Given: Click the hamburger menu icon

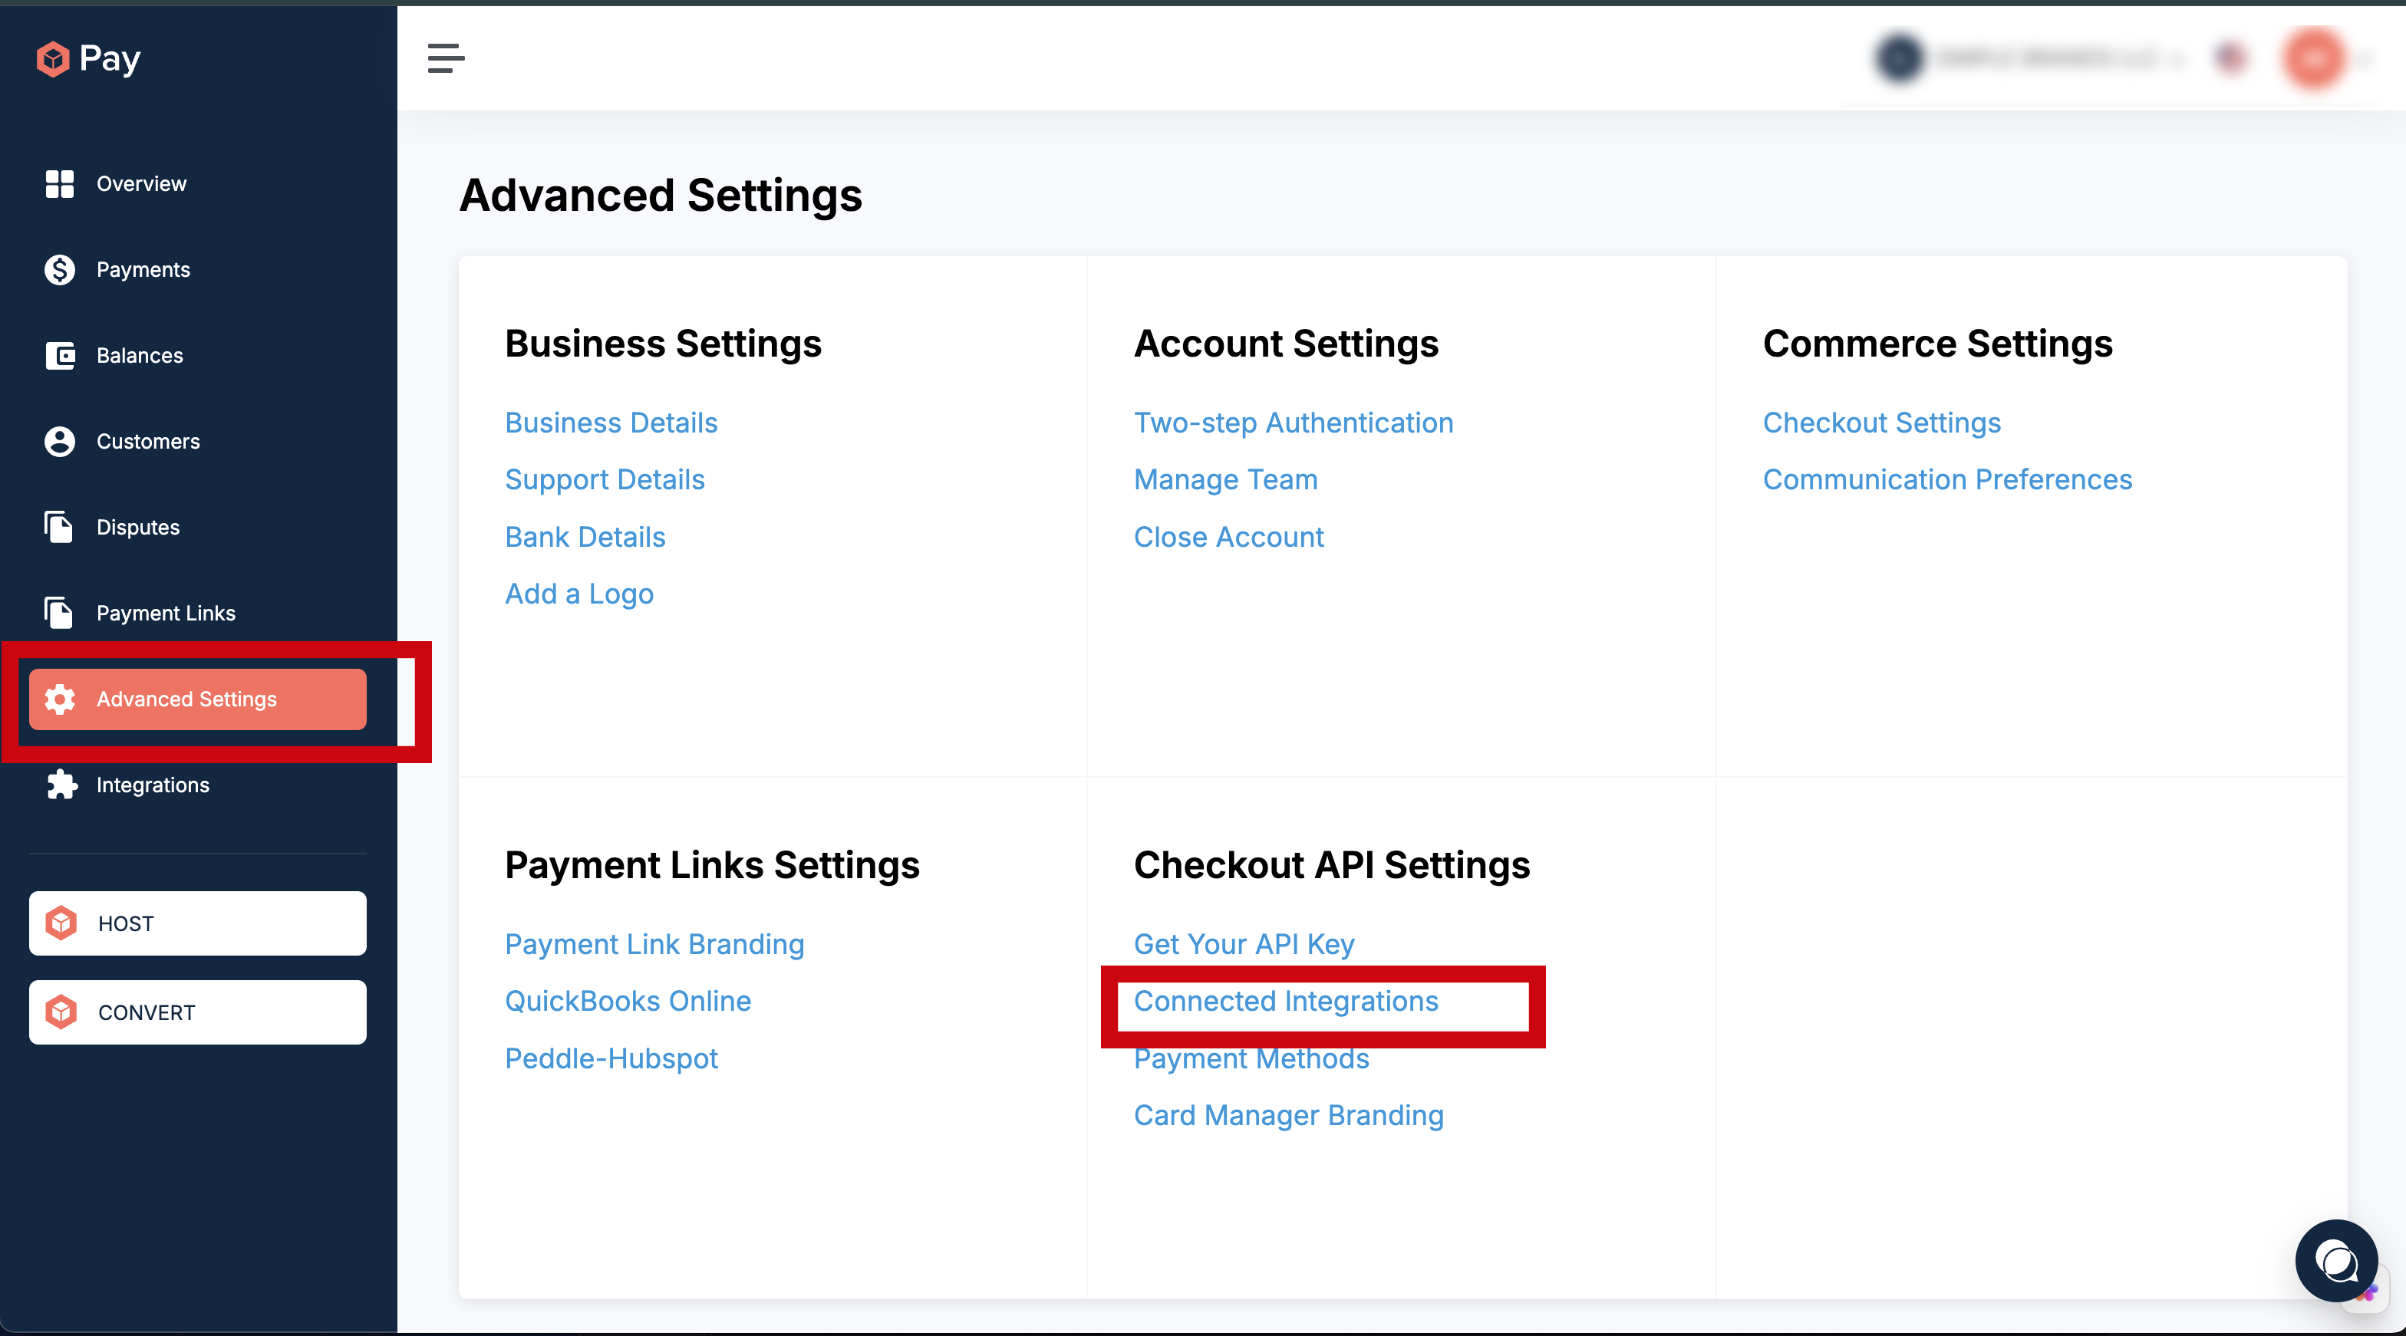Looking at the screenshot, I should (446, 58).
